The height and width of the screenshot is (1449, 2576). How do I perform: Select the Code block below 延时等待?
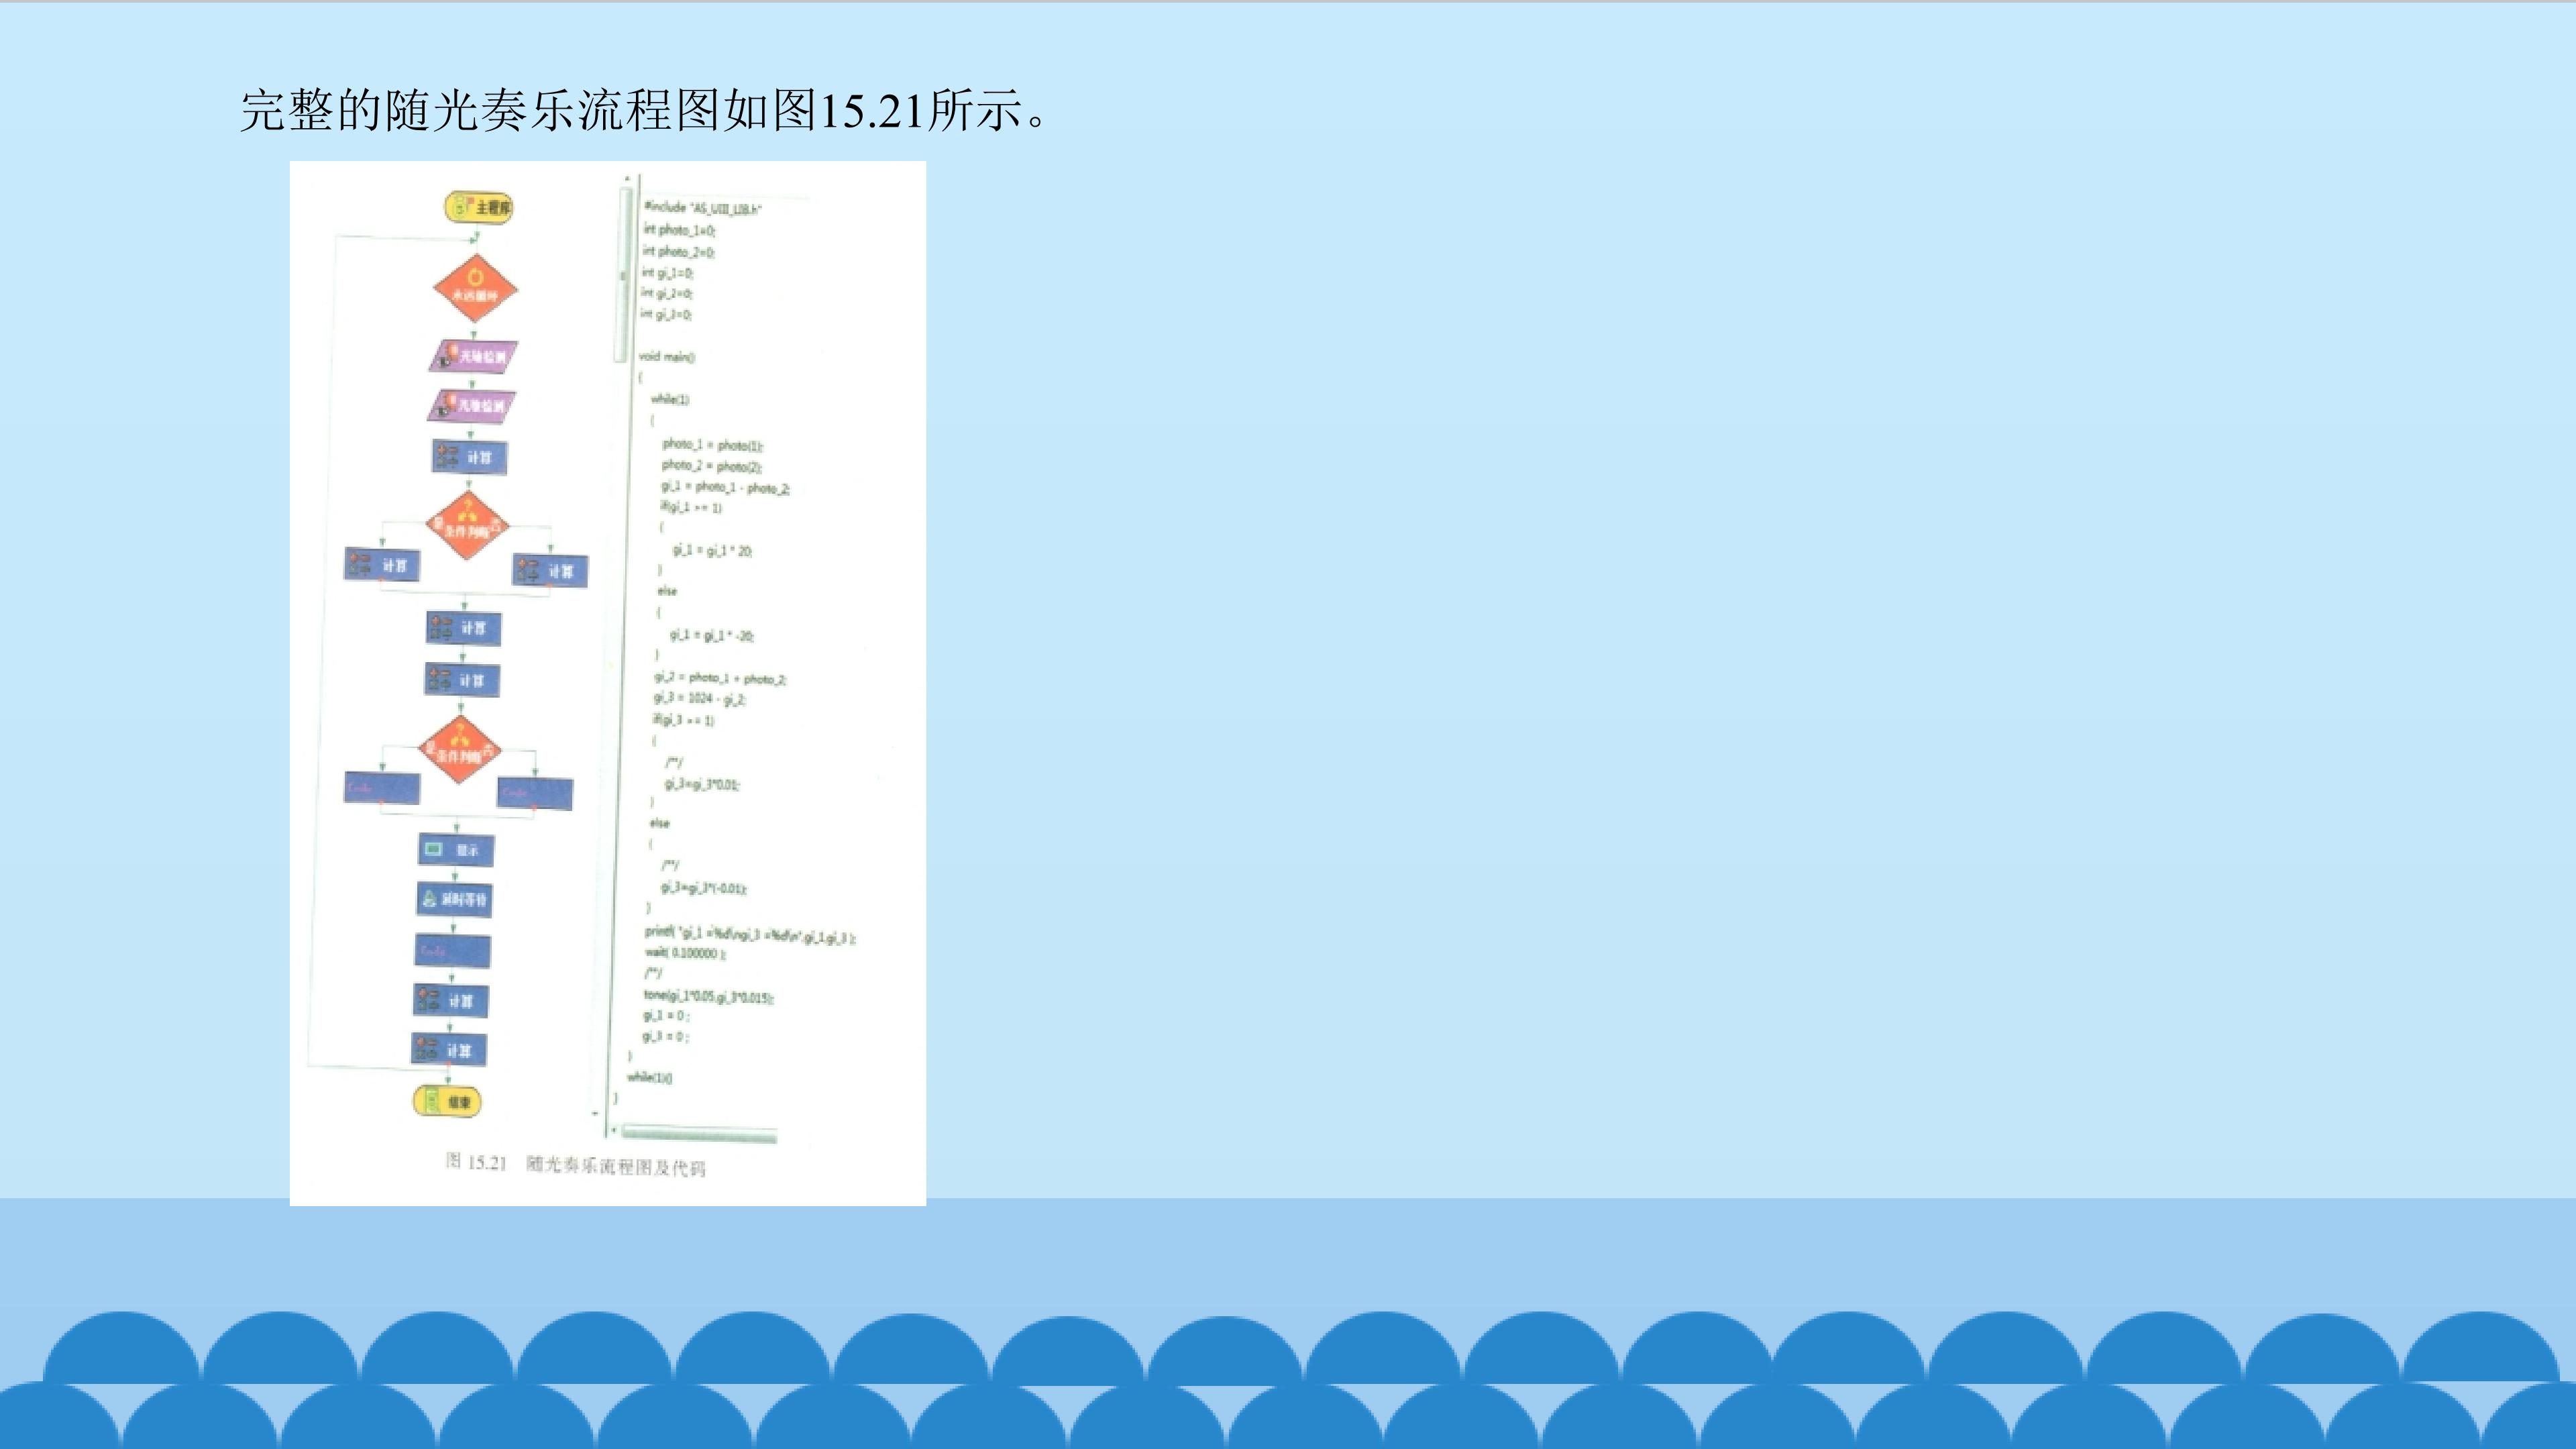tap(452, 951)
